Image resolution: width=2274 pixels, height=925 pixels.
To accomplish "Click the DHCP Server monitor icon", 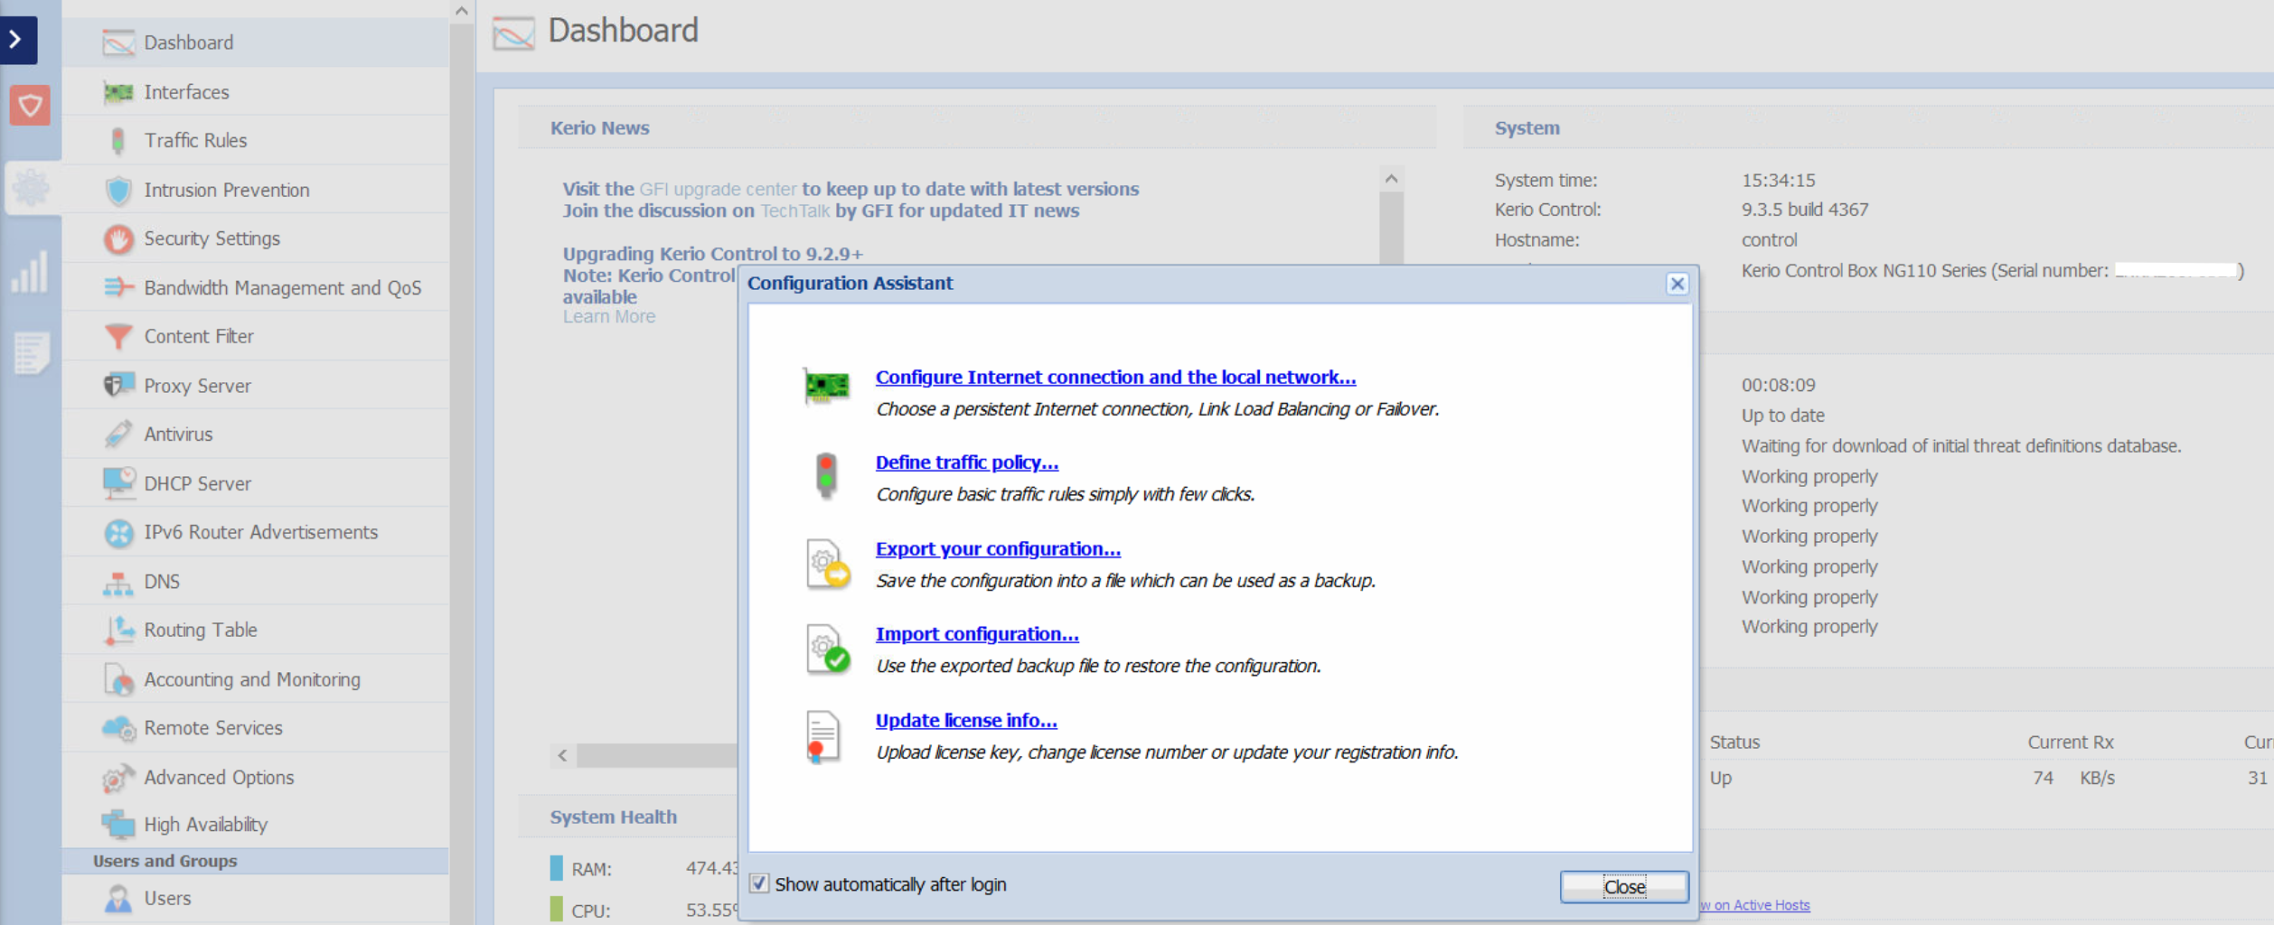I will tap(118, 483).
